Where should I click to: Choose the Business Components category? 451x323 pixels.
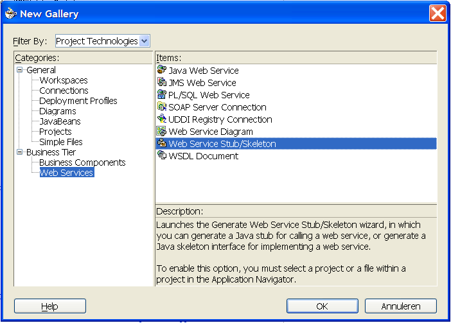(82, 162)
